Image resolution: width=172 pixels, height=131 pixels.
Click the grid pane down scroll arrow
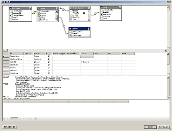(x=168, y=74)
